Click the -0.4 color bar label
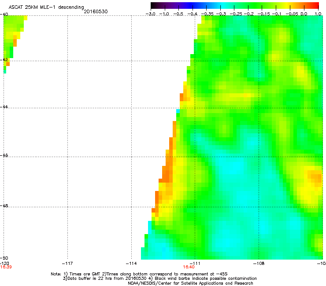The image size is (326, 286). [x=193, y=14]
